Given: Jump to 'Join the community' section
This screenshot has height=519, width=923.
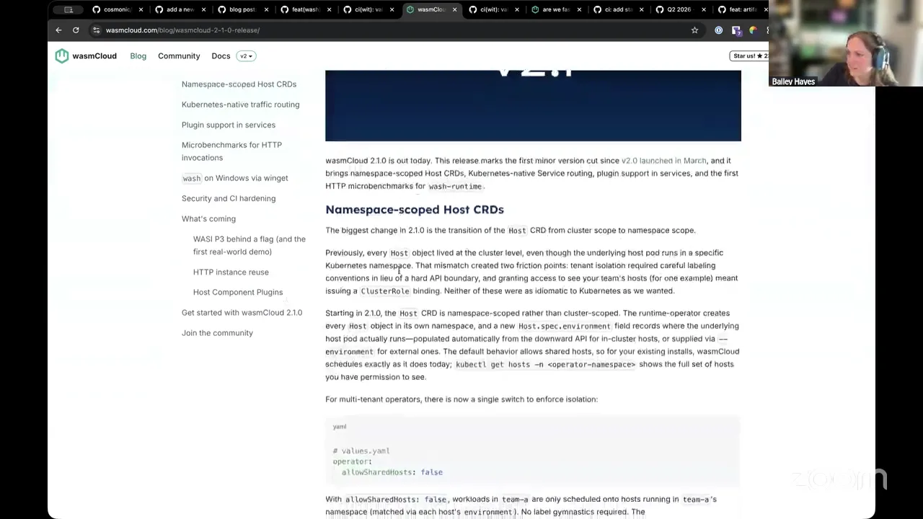Looking at the screenshot, I should click(x=217, y=332).
